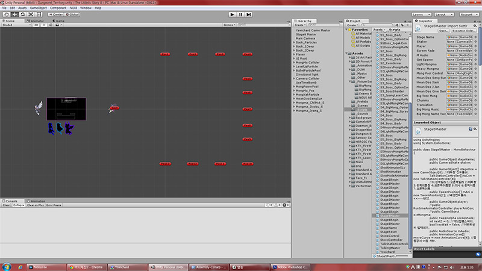Switch to the Animation tab
The width and height of the screenshot is (482, 271).
click(x=36, y=201)
